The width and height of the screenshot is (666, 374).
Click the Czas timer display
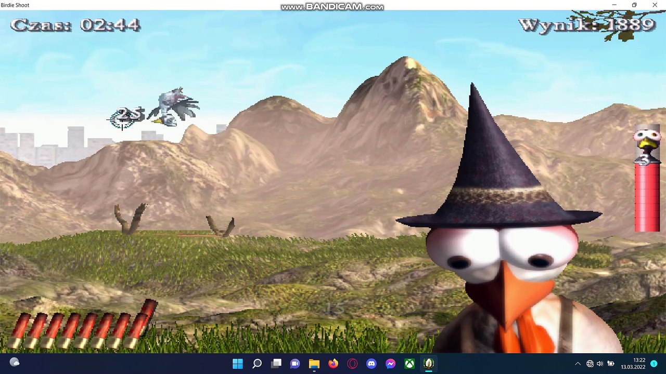(75, 25)
